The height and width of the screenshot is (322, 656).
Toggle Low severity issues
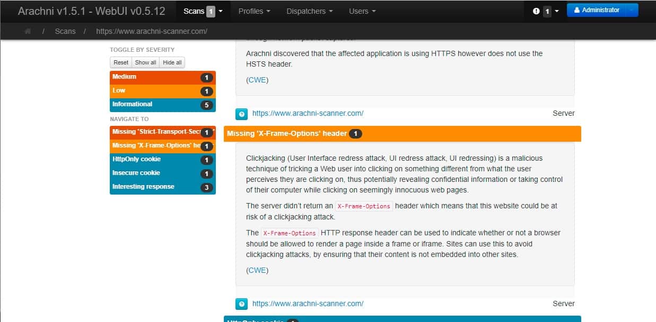(162, 91)
